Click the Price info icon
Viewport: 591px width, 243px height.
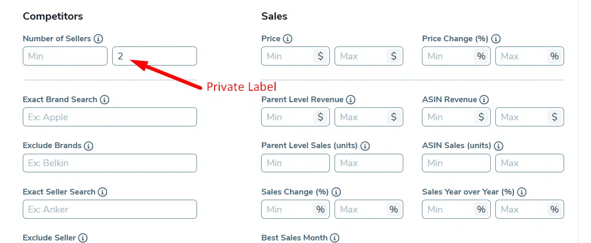[x=287, y=39]
